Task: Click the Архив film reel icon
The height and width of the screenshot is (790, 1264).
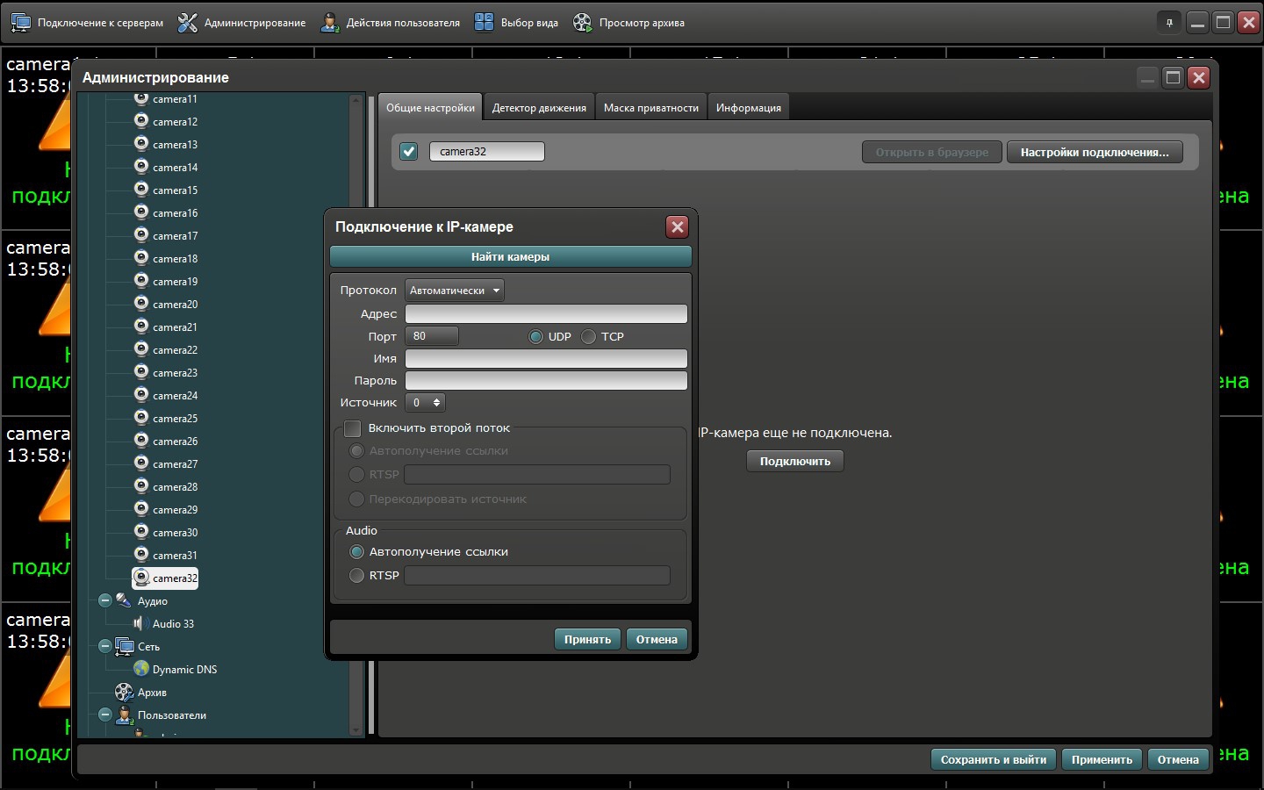Action: 124,692
